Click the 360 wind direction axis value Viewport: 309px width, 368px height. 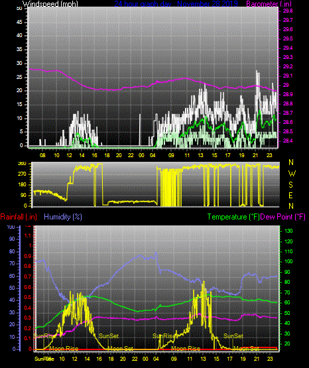(22, 164)
